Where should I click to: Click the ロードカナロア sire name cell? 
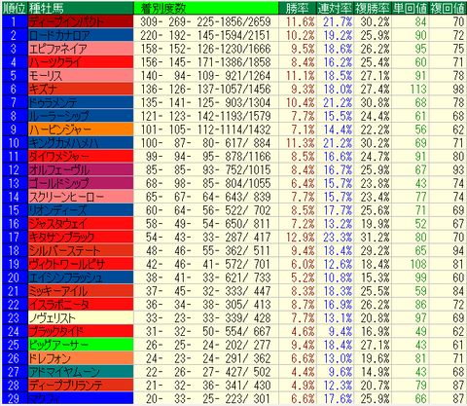(x=81, y=35)
